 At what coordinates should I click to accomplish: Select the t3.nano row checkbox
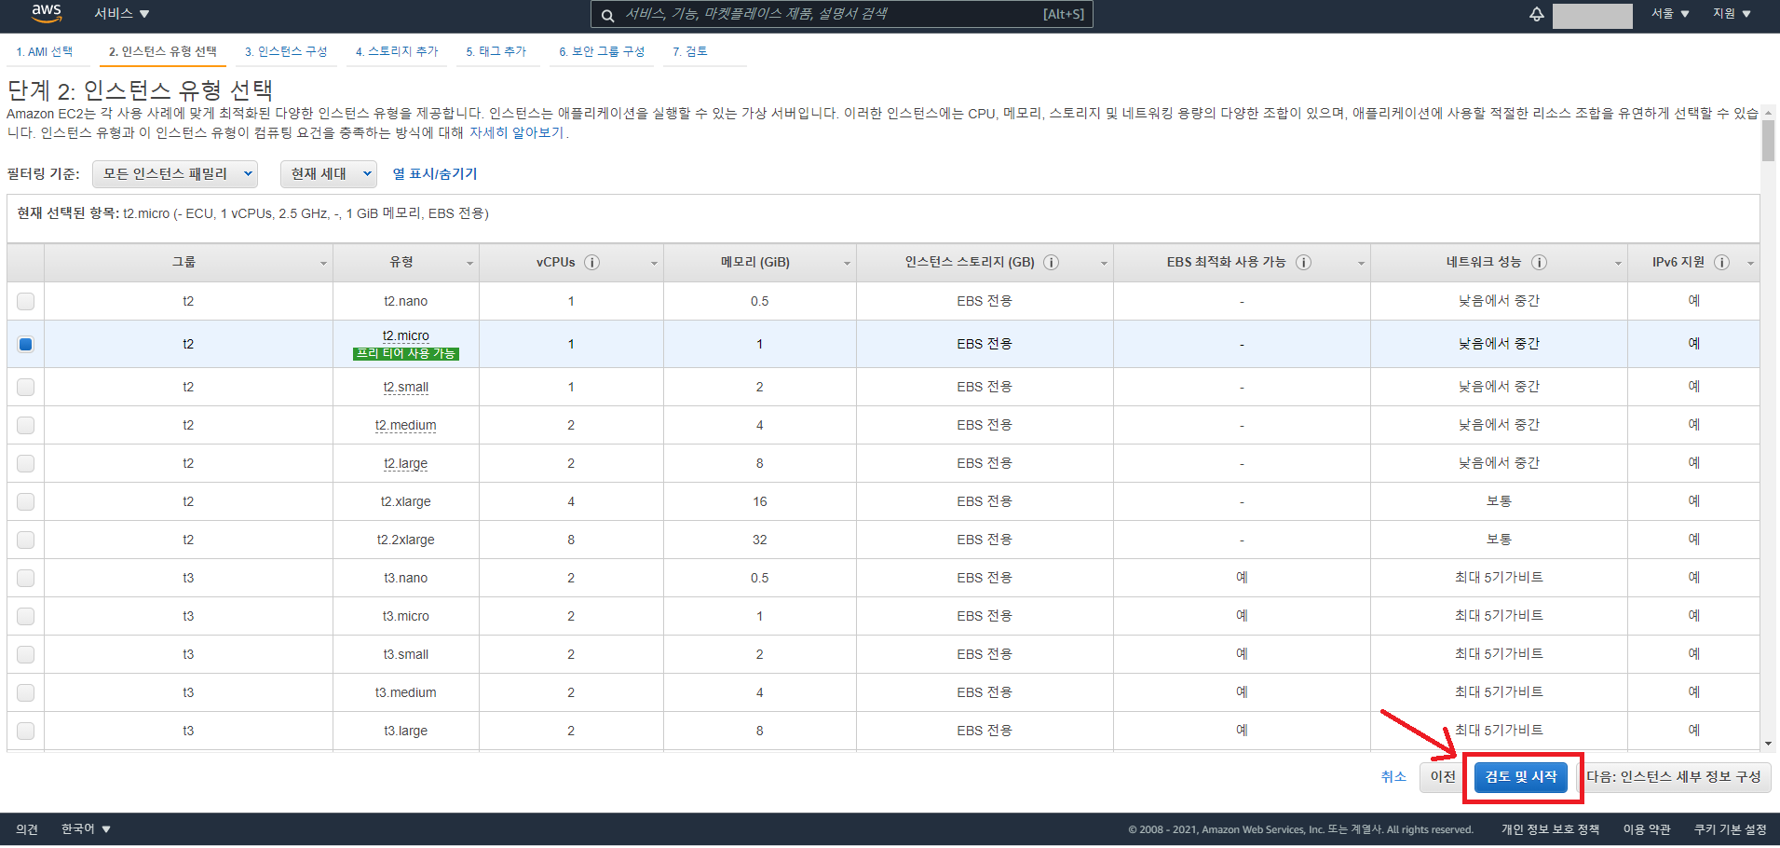26,578
